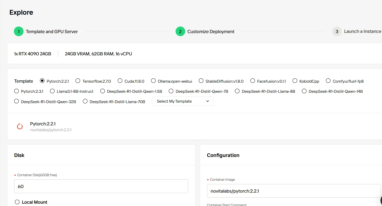Click the Configuration section heading
This screenshot has height=206, width=382.
click(x=223, y=155)
